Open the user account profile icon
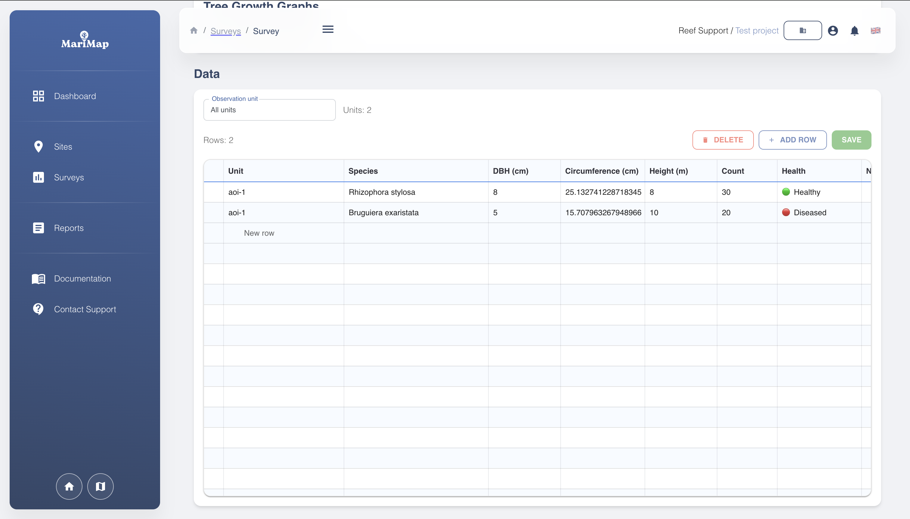Image resolution: width=910 pixels, height=519 pixels. pos(833,31)
